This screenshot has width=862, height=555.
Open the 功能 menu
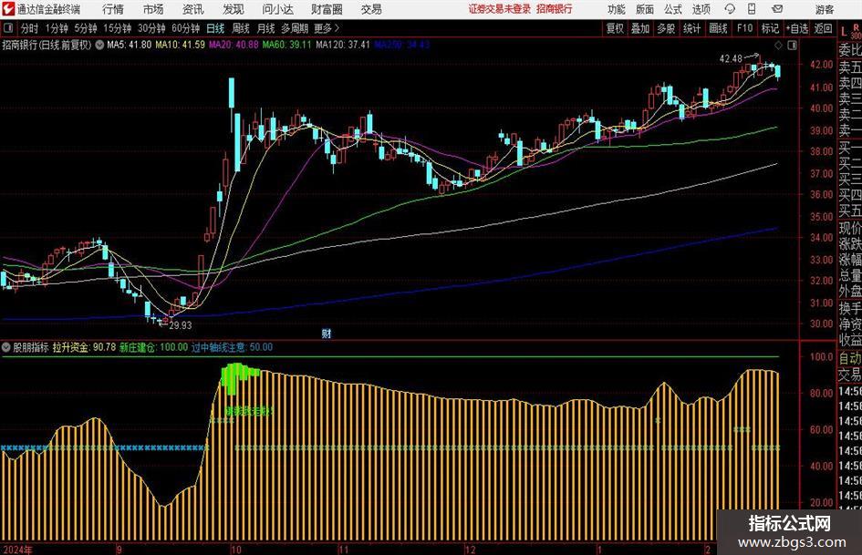tap(617, 9)
